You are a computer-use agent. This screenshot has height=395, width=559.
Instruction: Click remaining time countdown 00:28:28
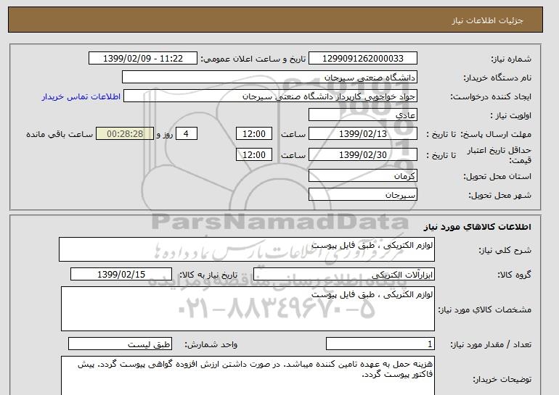click(x=125, y=134)
